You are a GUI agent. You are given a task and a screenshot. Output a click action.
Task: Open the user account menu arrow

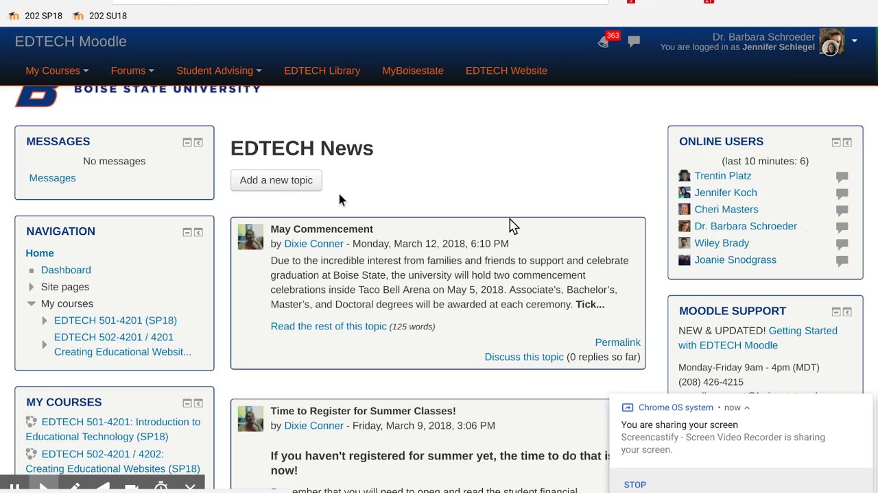(x=854, y=41)
